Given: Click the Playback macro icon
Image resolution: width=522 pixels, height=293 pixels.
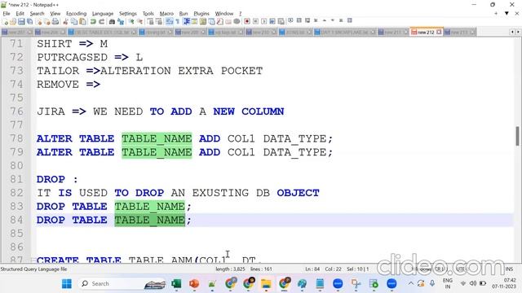Looking at the screenshot, I should pyautogui.click(x=264, y=22).
